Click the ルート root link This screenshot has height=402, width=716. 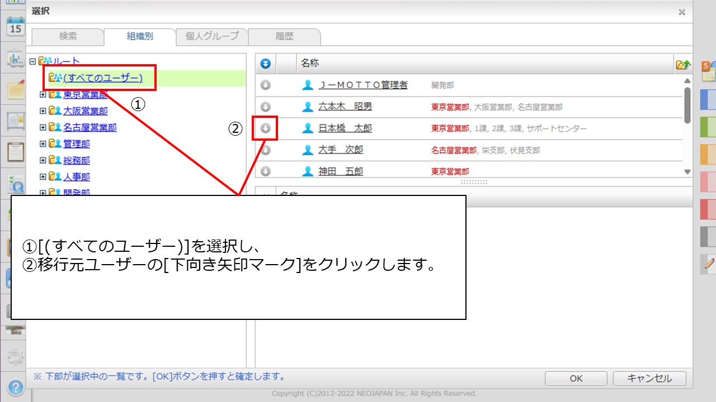(66, 61)
